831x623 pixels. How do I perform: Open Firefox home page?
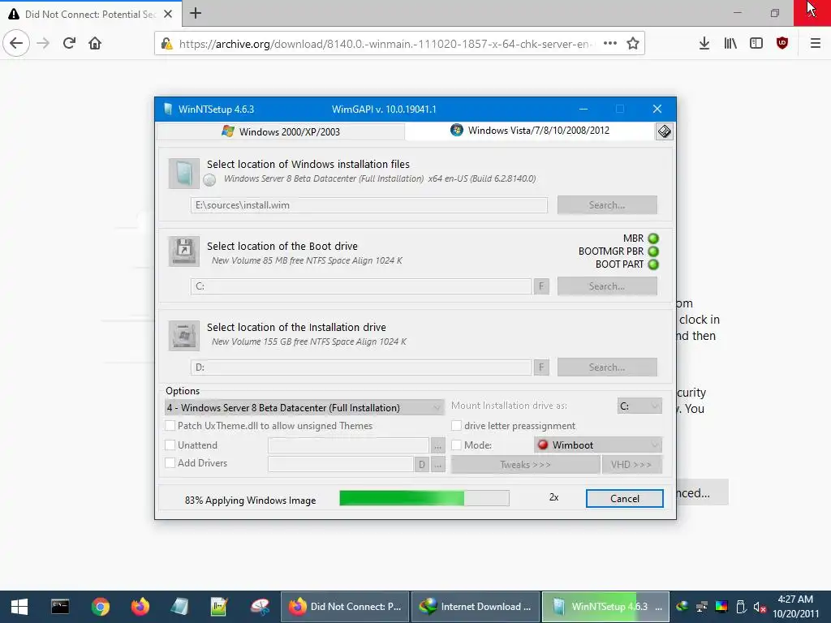pyautogui.click(x=95, y=44)
